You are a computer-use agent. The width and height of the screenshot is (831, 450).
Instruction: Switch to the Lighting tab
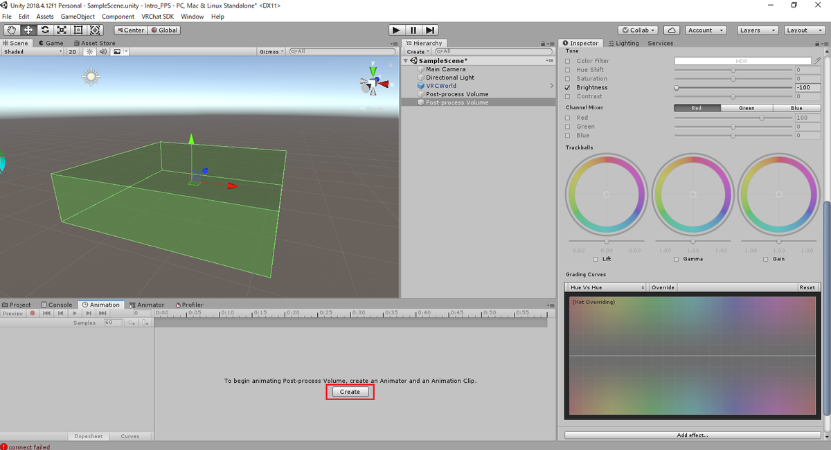click(x=623, y=43)
